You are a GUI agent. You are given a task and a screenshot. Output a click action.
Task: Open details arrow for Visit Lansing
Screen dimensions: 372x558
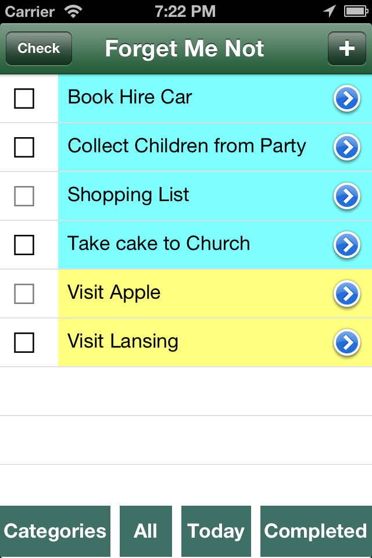[x=346, y=344]
